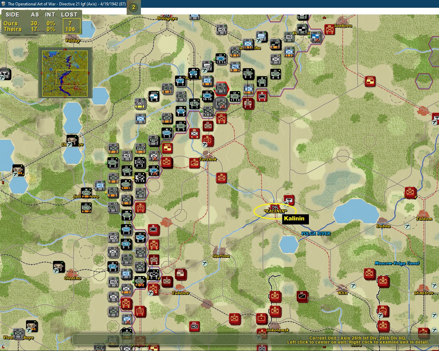Click the Current Unit status message
439x351 pixels.
(358, 340)
